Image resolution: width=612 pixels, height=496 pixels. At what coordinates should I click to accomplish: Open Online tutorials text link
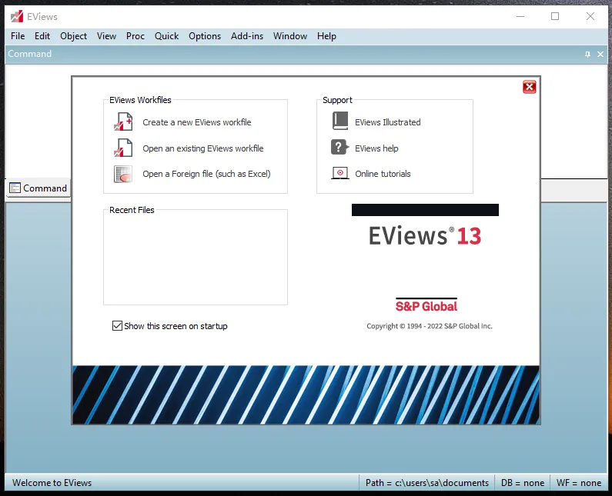[383, 174]
